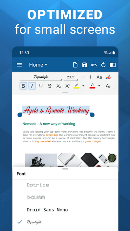Decrease font size with minus button
Viewport: 130px width, 231px height.
pyautogui.click(x=83, y=77)
